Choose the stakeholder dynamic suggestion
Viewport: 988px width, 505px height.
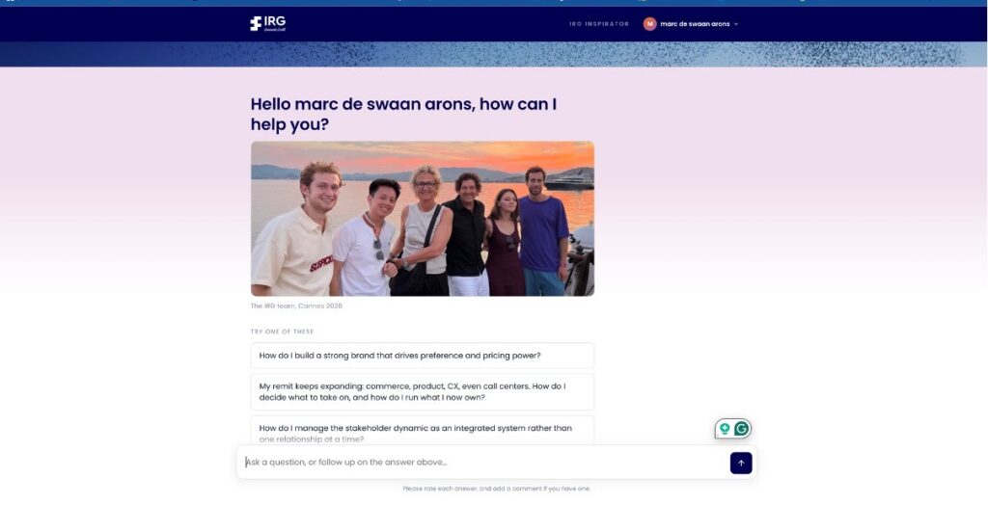tap(423, 430)
